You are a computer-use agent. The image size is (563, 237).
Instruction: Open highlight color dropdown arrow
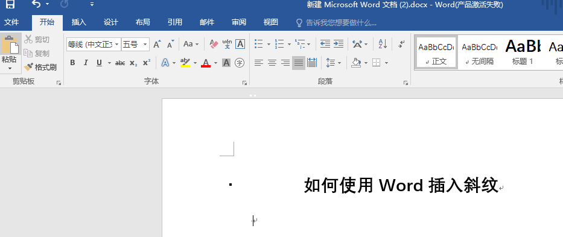[195, 63]
